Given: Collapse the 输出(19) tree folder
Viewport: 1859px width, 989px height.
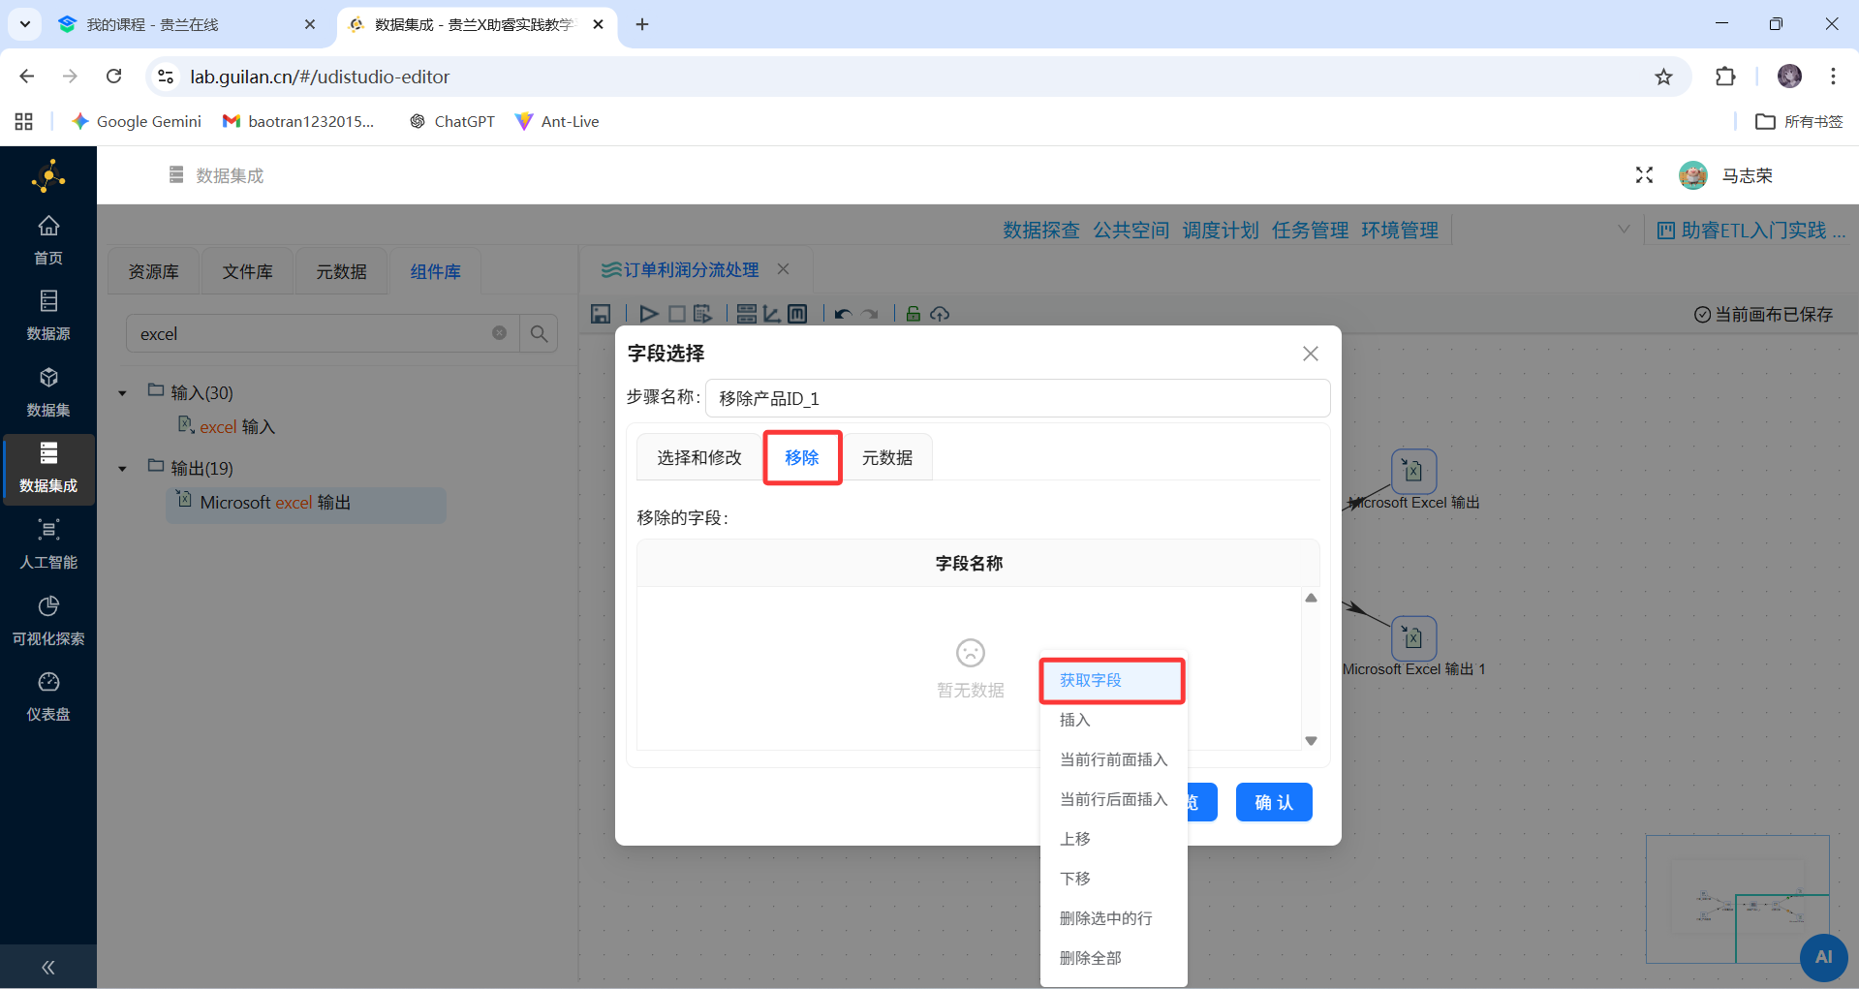Looking at the screenshot, I should pyautogui.click(x=122, y=469).
